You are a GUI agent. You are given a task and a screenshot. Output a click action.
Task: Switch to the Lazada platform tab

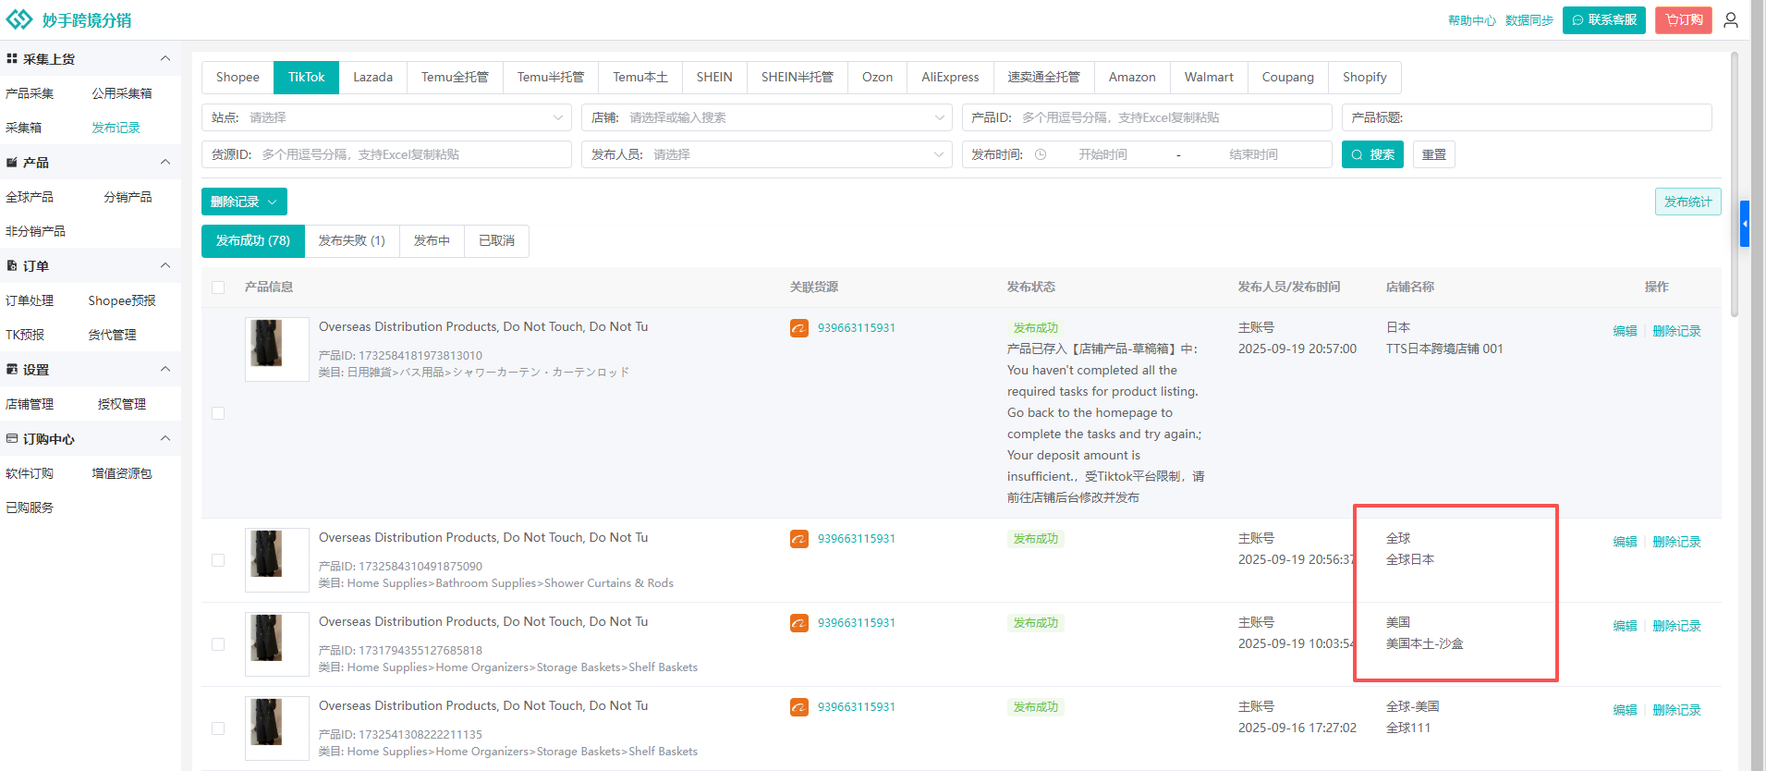click(372, 77)
